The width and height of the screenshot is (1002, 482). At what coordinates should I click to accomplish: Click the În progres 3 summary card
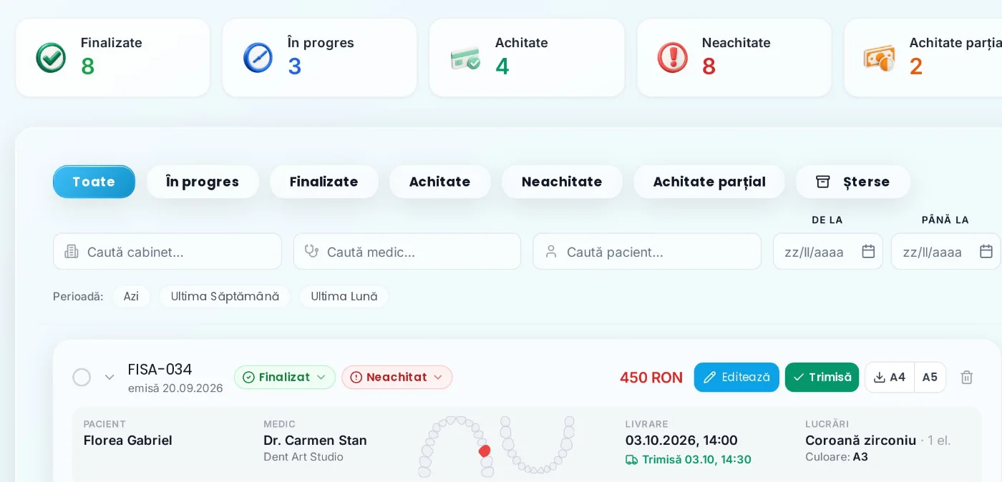pos(320,58)
